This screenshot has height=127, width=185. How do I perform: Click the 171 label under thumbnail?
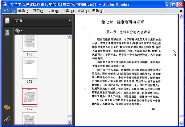pos(30,82)
